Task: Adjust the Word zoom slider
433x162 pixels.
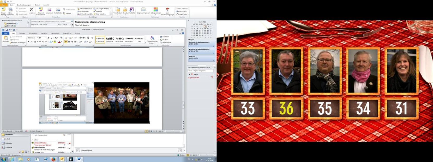Action: click(x=173, y=131)
